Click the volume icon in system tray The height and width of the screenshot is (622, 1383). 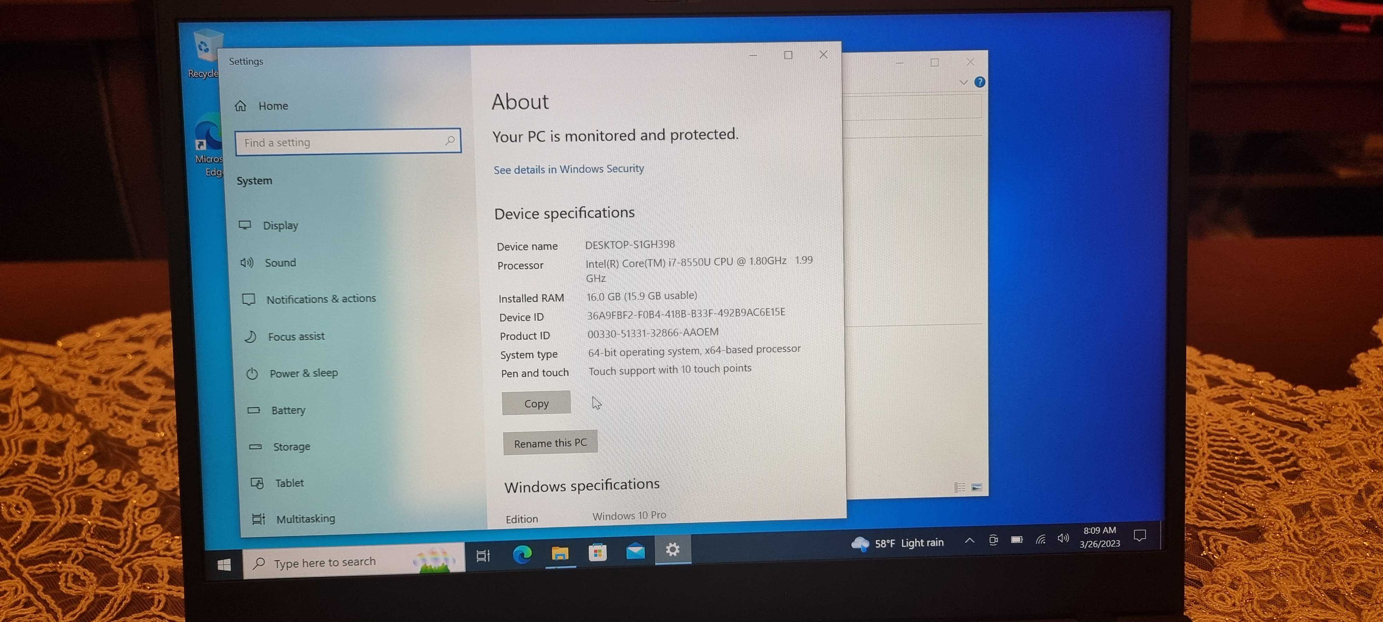pyautogui.click(x=1062, y=538)
